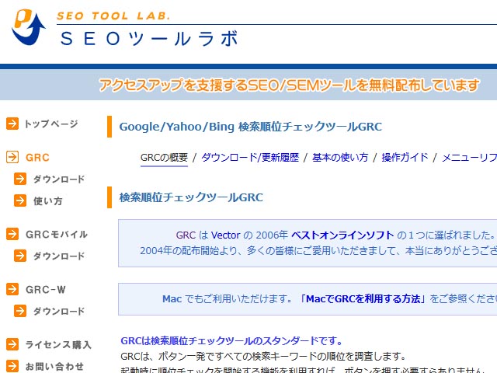Screen dimensions: 497x373
Task: Open ダウンロード under GRC in sidebar
Action: (x=59, y=180)
